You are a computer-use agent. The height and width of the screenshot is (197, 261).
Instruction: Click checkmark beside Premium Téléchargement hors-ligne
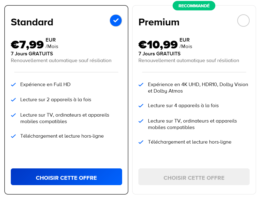pos(141,142)
